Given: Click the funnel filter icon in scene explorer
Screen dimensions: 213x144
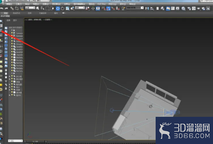Looking at the screenshot, I should [6, 82].
